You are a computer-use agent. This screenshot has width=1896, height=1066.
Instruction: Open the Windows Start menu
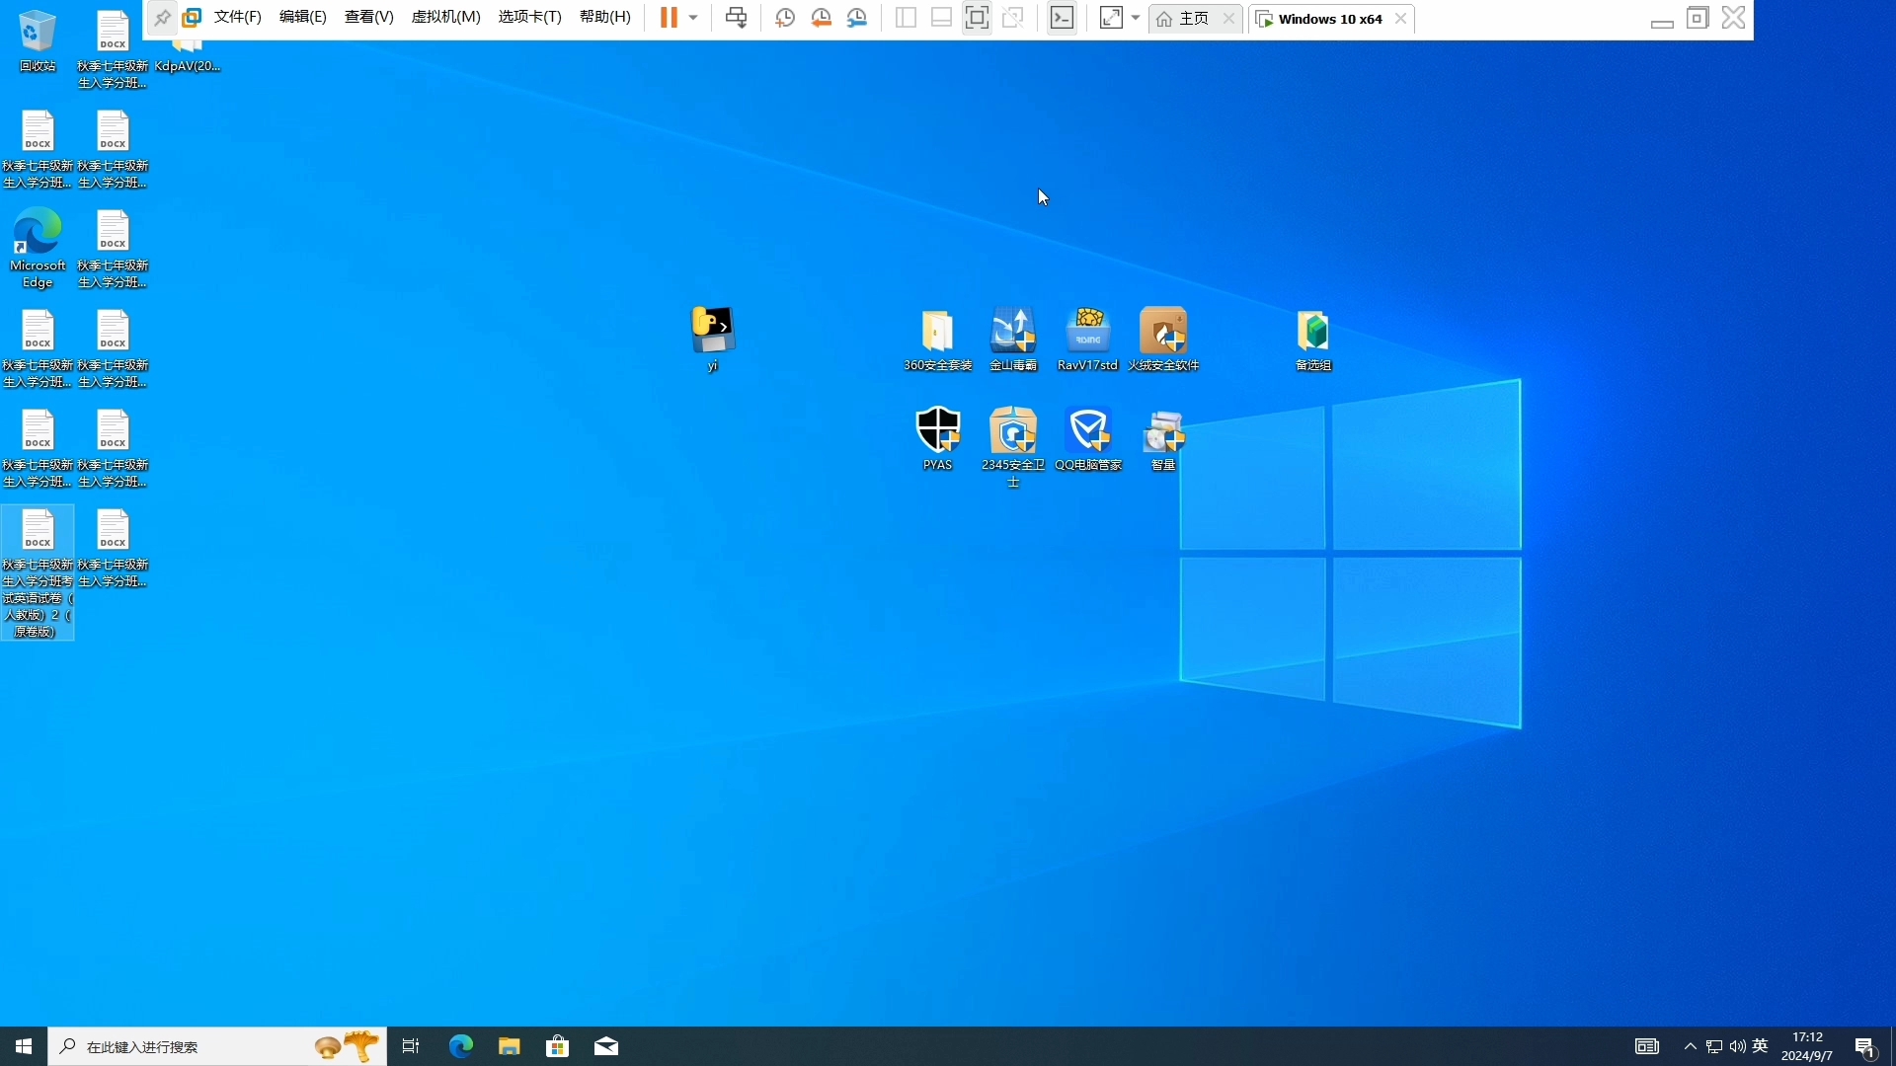point(24,1046)
